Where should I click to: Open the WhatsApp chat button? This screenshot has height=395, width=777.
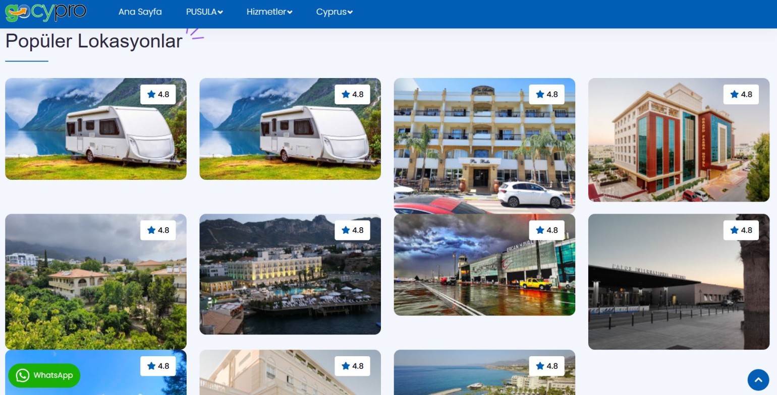coord(44,375)
